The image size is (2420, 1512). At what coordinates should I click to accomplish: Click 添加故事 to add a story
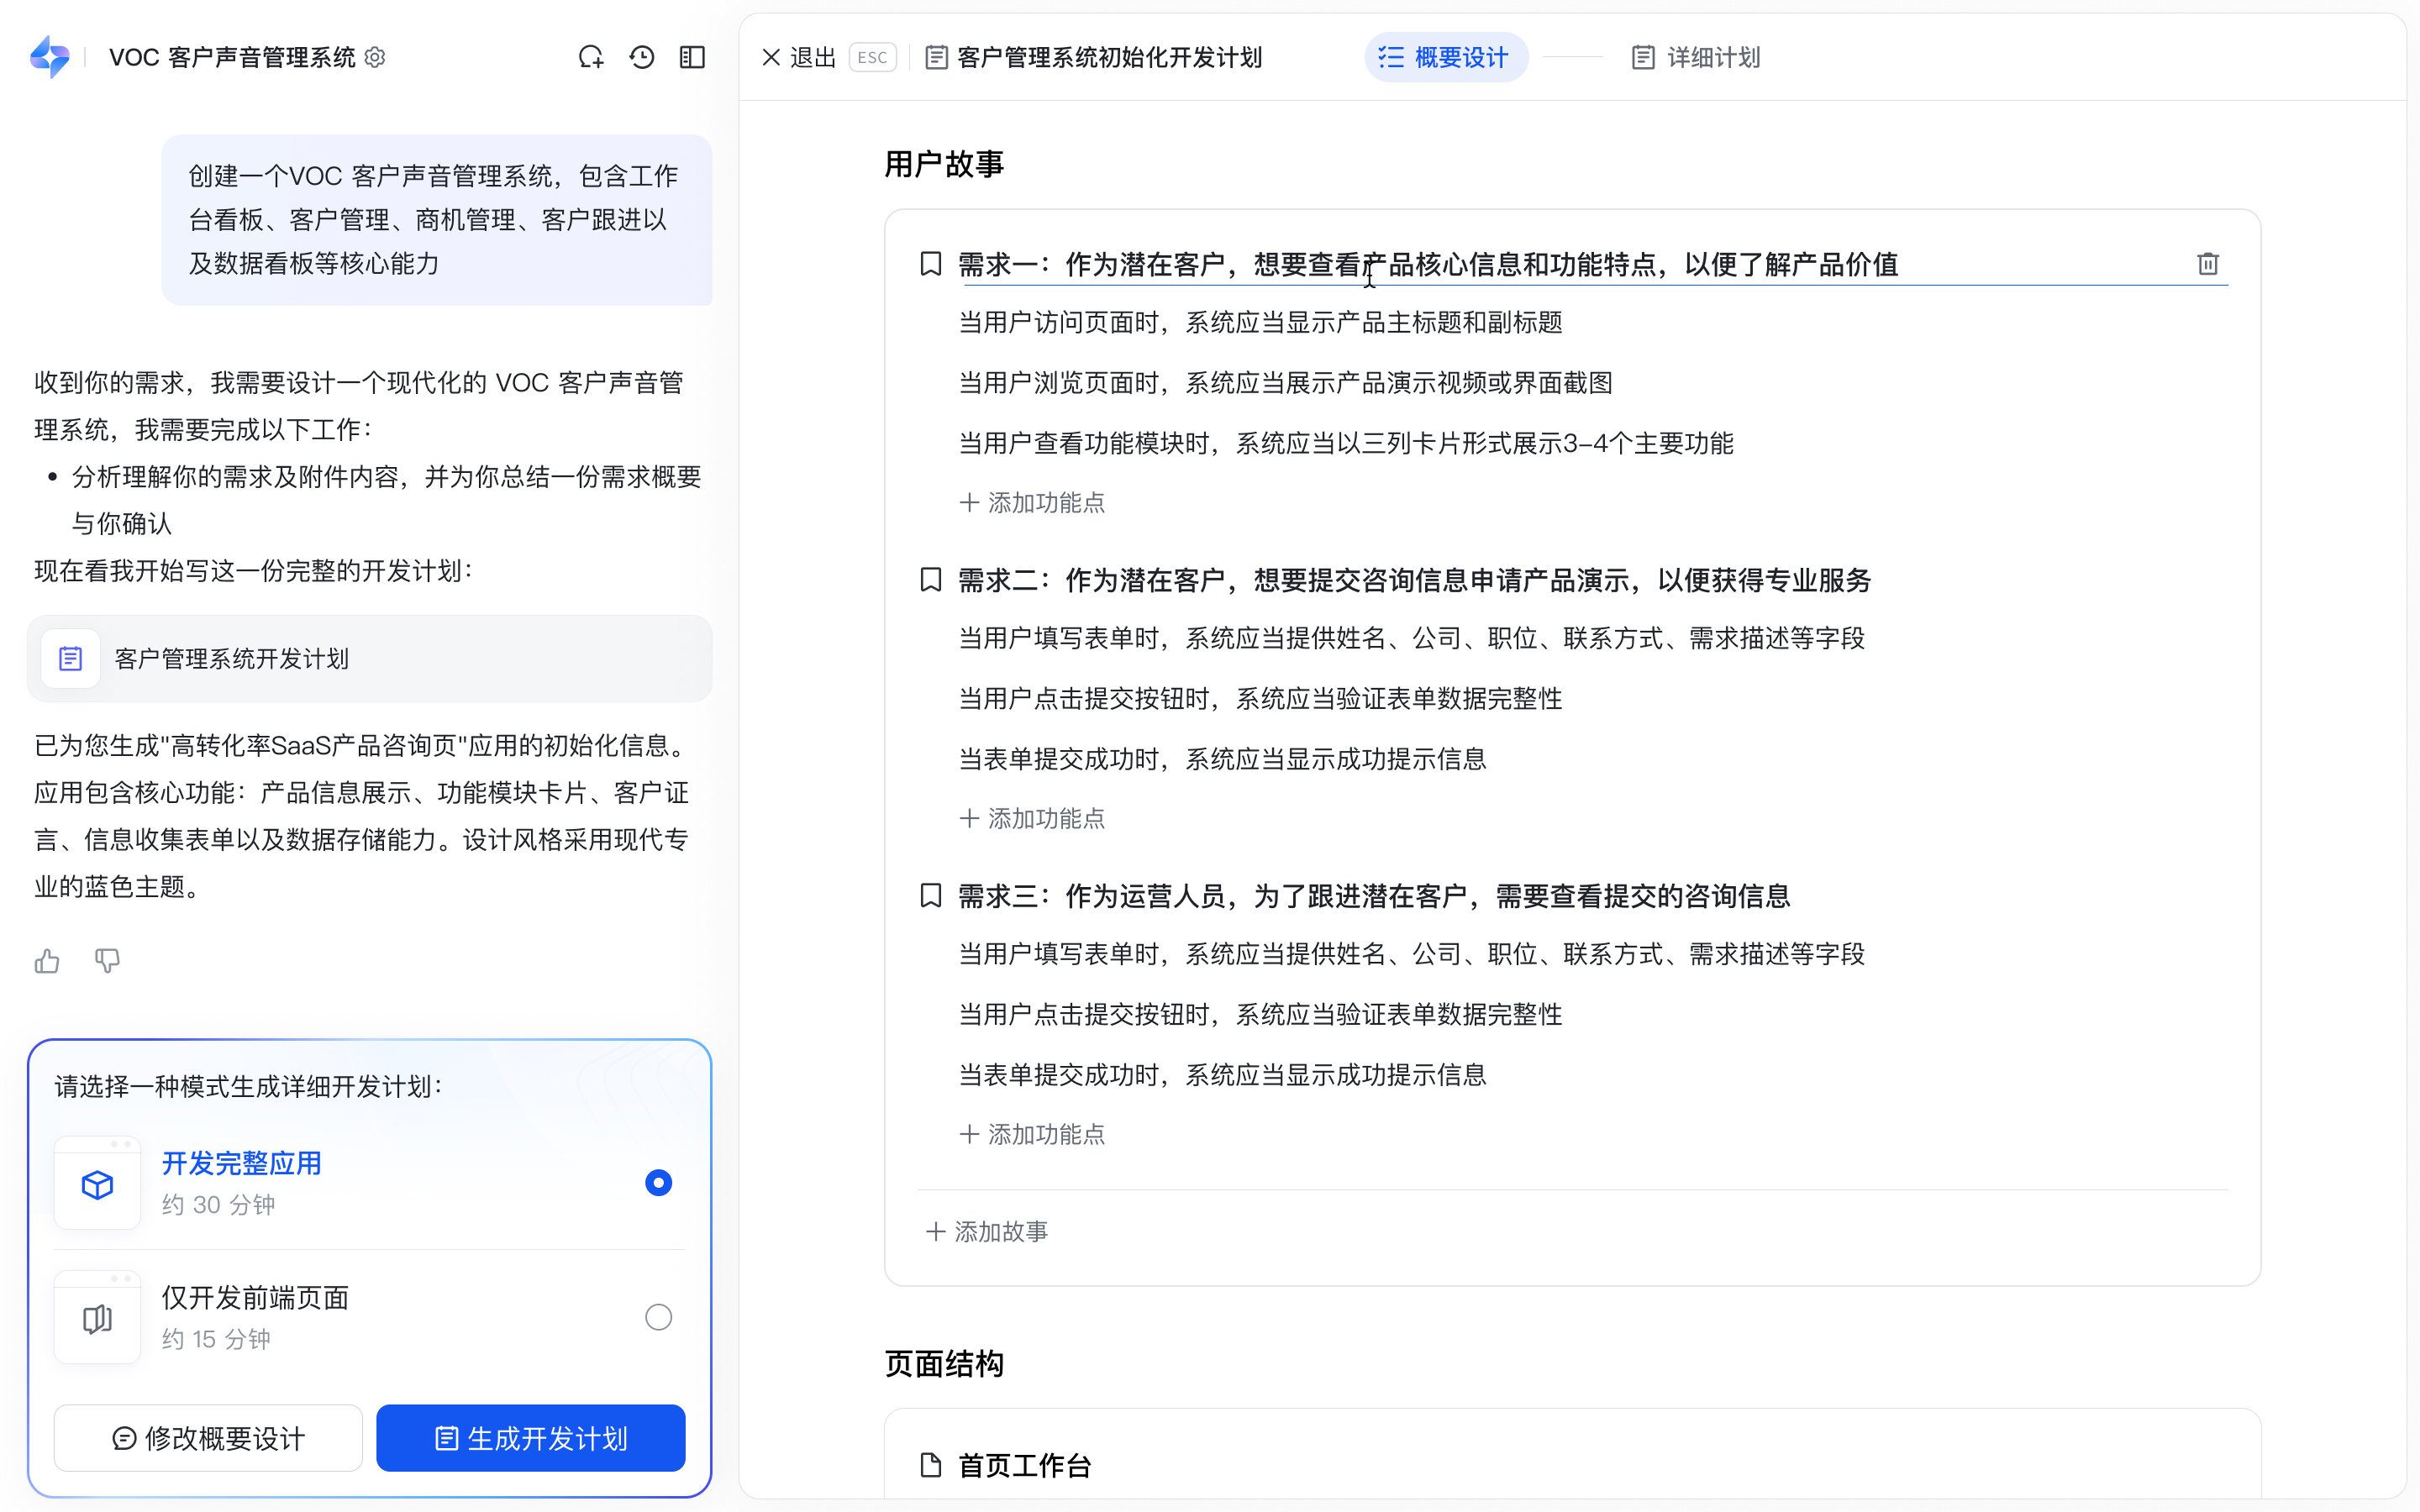(987, 1232)
